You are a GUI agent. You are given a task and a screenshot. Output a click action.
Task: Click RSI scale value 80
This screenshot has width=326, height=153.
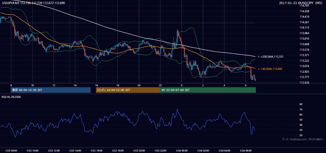click(301, 104)
